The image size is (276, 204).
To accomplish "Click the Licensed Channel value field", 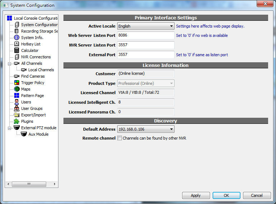I will (146, 92).
